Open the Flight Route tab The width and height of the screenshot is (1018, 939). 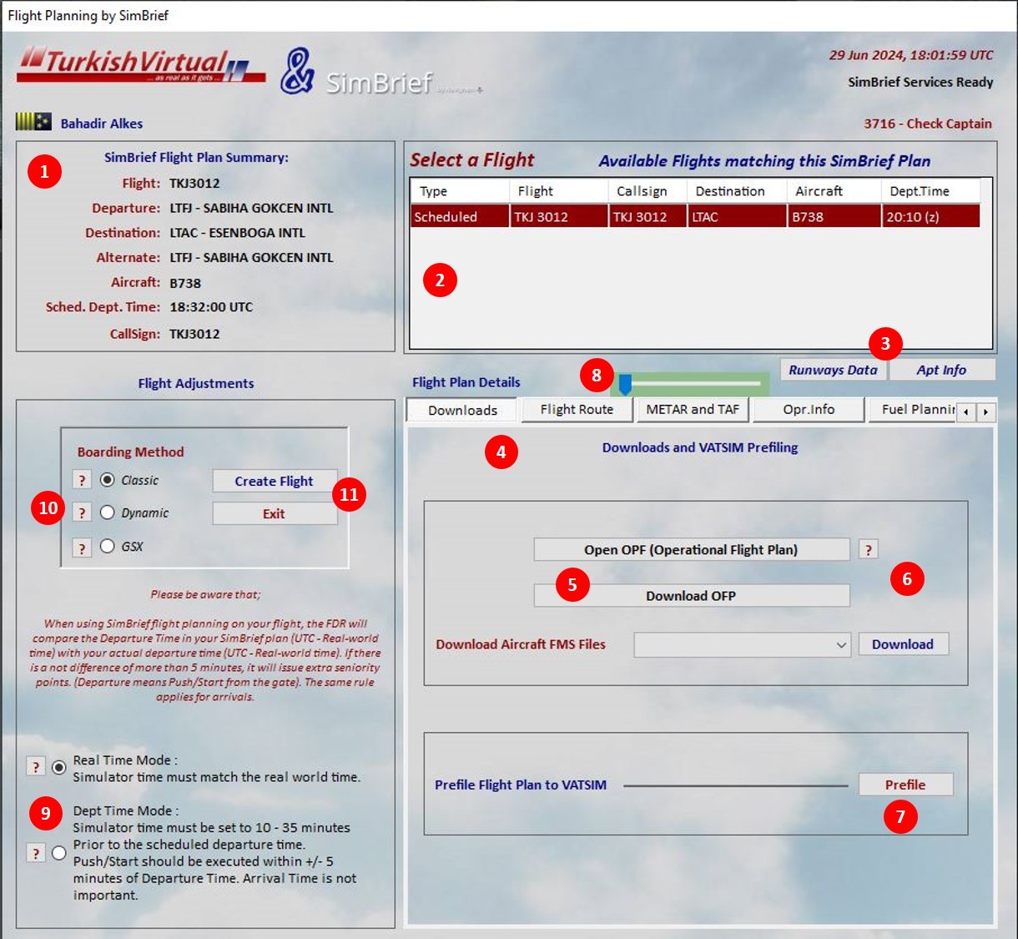[577, 409]
